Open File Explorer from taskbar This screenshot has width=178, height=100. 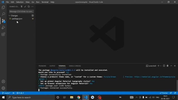[71, 97]
